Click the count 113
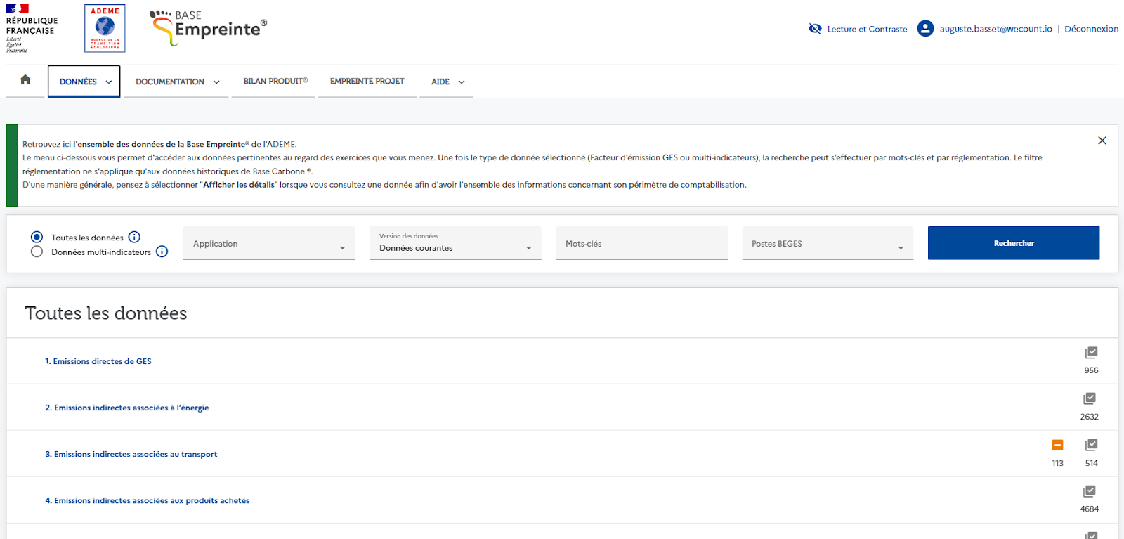The height and width of the screenshot is (539, 1124). 1057,463
